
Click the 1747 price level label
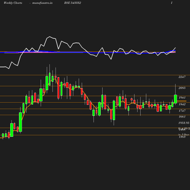point(182,111)
